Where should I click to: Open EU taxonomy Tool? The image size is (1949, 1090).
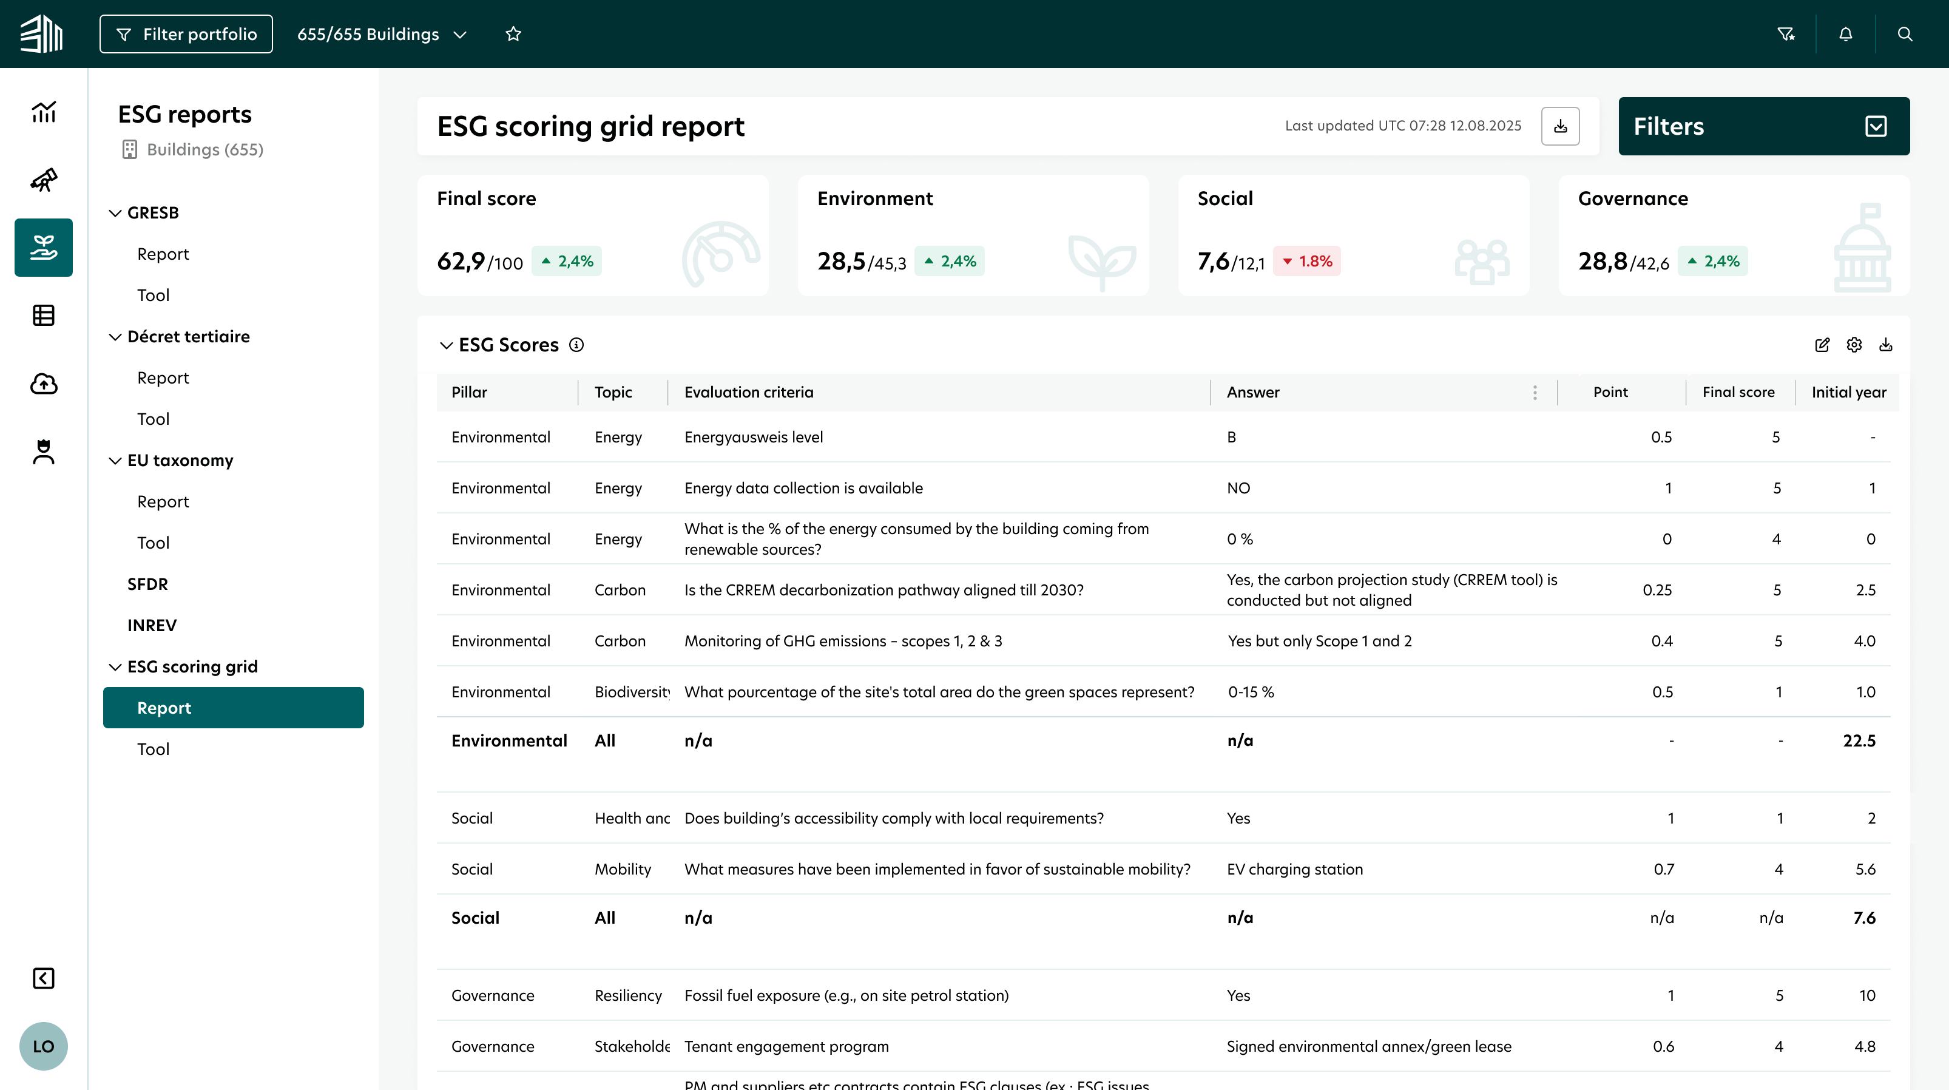153,543
